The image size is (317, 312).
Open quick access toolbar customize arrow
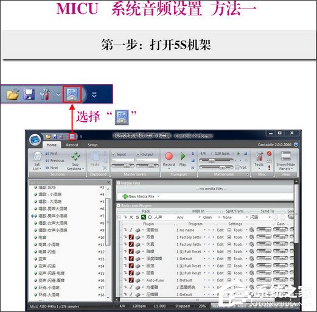pyautogui.click(x=81, y=136)
